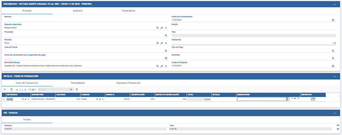Search Esquema Operativo lookup

click(x=157, y=28)
